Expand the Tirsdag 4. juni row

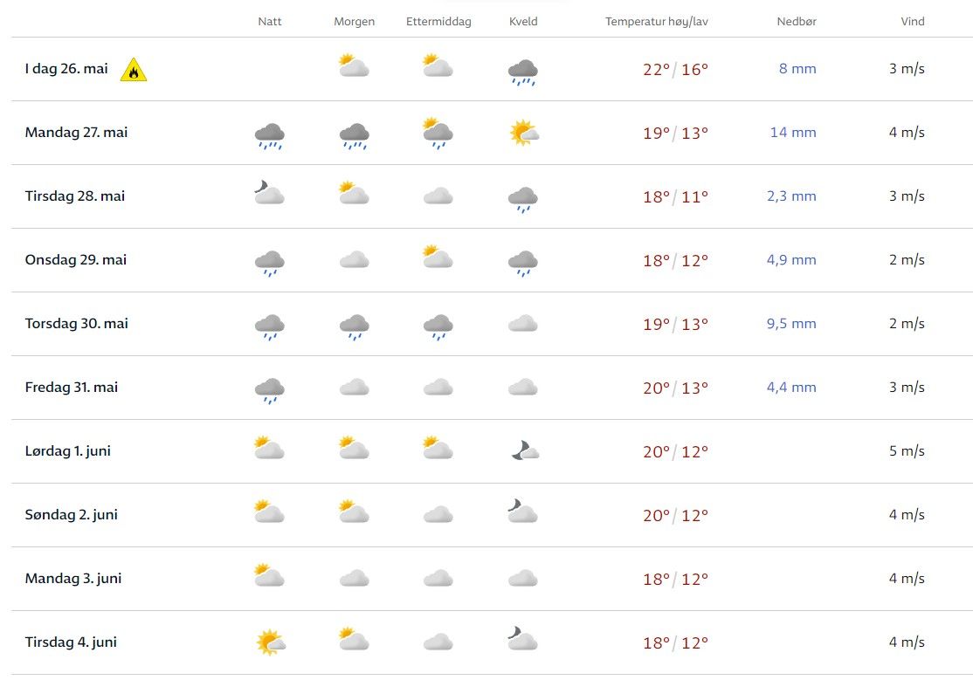click(x=71, y=642)
